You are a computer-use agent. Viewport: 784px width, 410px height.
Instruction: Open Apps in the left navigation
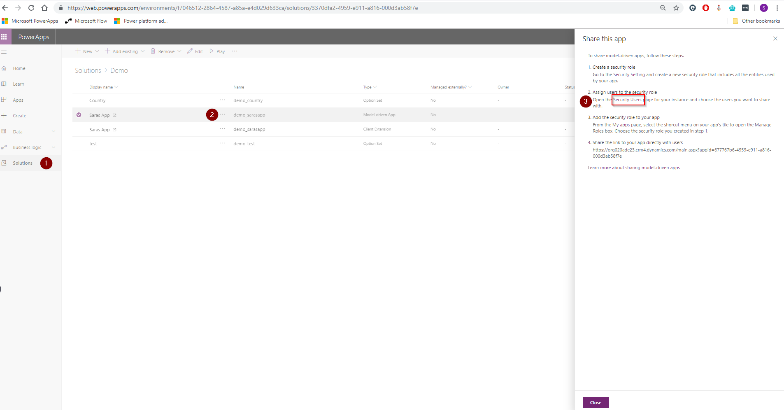click(x=18, y=100)
